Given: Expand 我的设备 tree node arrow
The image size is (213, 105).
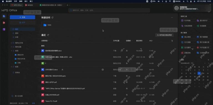Looking at the screenshot, I should (11, 47).
